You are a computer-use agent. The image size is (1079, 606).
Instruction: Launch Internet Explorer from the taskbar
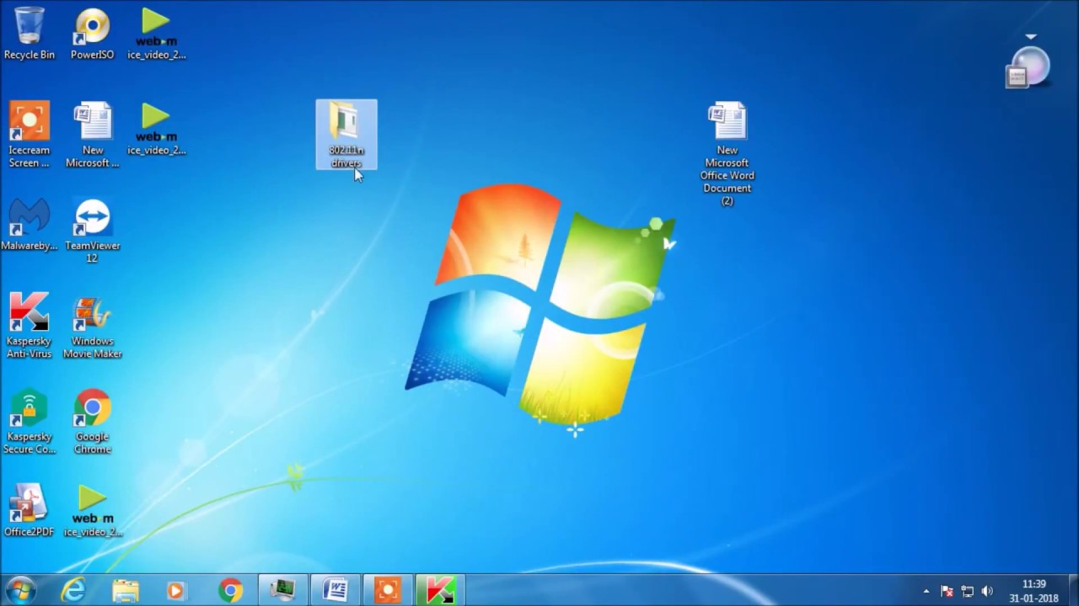[73, 591]
